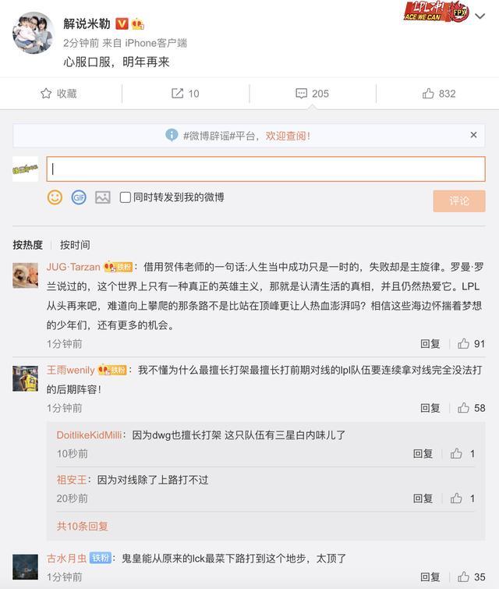Enable 同时转发到我的微博 checkbox

[x=126, y=197]
